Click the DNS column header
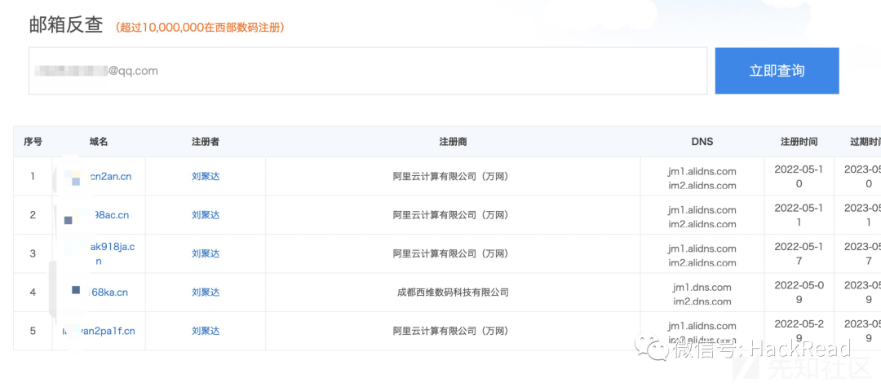This screenshot has width=881, height=387. (x=702, y=142)
